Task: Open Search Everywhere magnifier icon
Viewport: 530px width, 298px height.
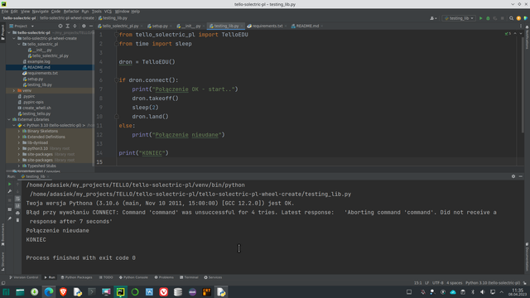Action: (512, 18)
